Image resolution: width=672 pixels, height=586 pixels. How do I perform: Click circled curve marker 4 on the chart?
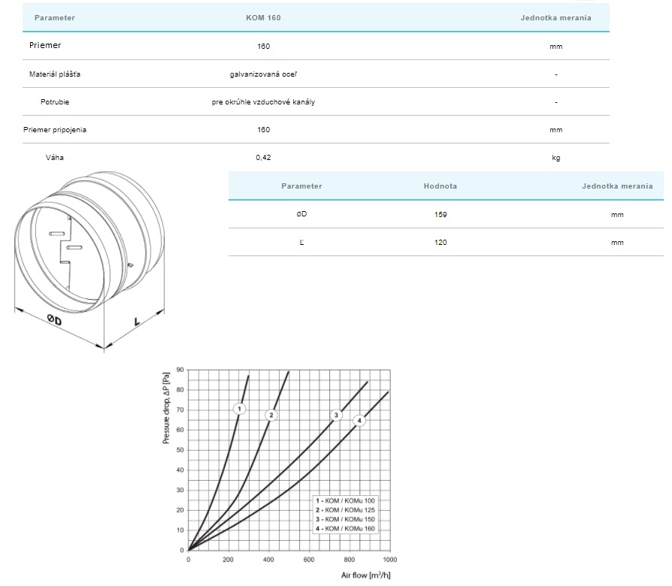[359, 421]
